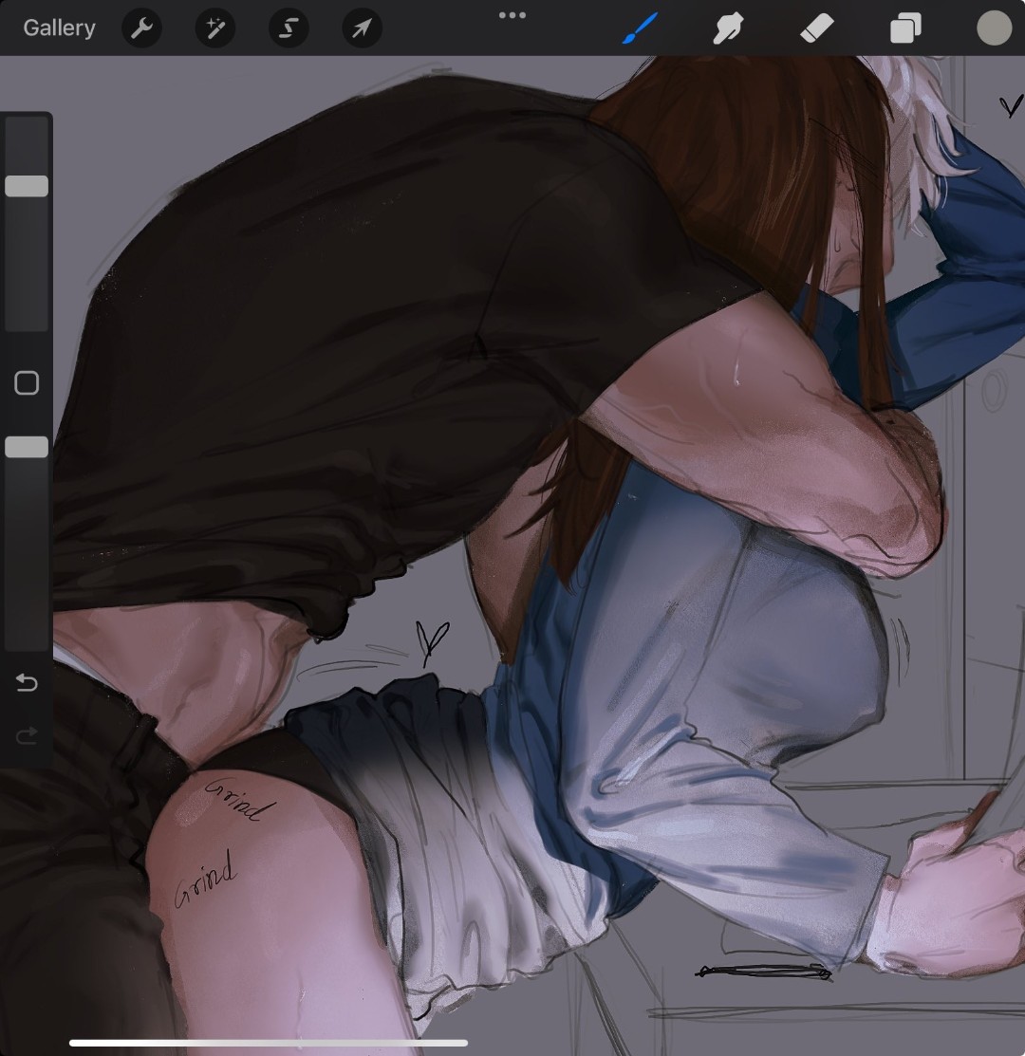Viewport: 1025px width, 1056px height.
Task: Undo the last stroke with the undo arrow
Action: (27, 683)
